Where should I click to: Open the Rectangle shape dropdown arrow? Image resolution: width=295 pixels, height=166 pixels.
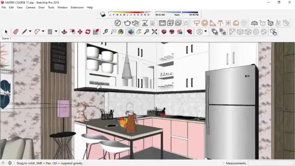point(56,32)
